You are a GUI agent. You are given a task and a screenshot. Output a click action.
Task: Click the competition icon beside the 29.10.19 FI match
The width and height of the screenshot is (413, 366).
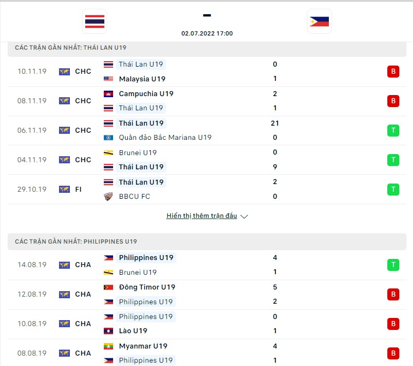click(64, 190)
